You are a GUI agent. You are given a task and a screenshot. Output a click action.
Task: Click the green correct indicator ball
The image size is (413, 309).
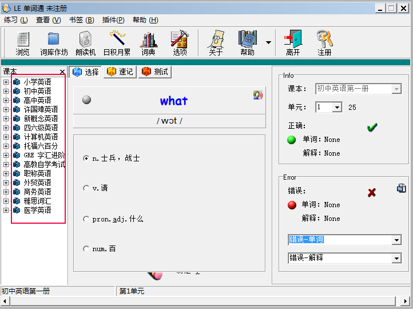point(291,140)
